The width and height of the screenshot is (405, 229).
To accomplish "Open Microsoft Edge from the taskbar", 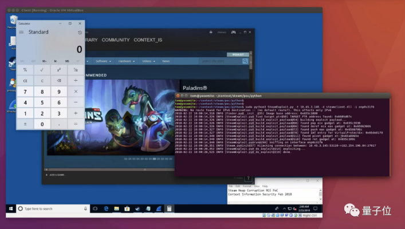I will (107, 208).
